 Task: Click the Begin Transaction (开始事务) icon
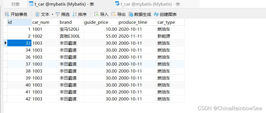[7, 14]
